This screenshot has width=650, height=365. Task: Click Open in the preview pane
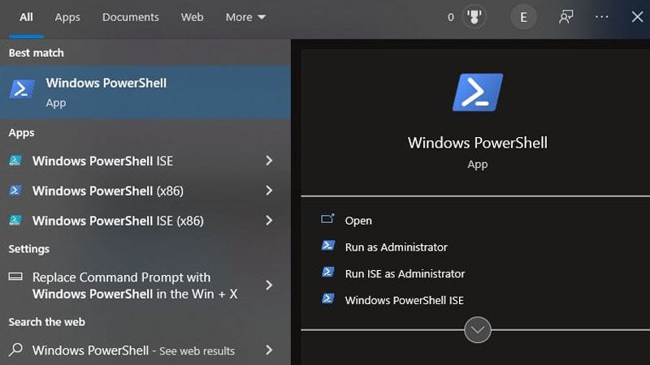pyautogui.click(x=358, y=221)
